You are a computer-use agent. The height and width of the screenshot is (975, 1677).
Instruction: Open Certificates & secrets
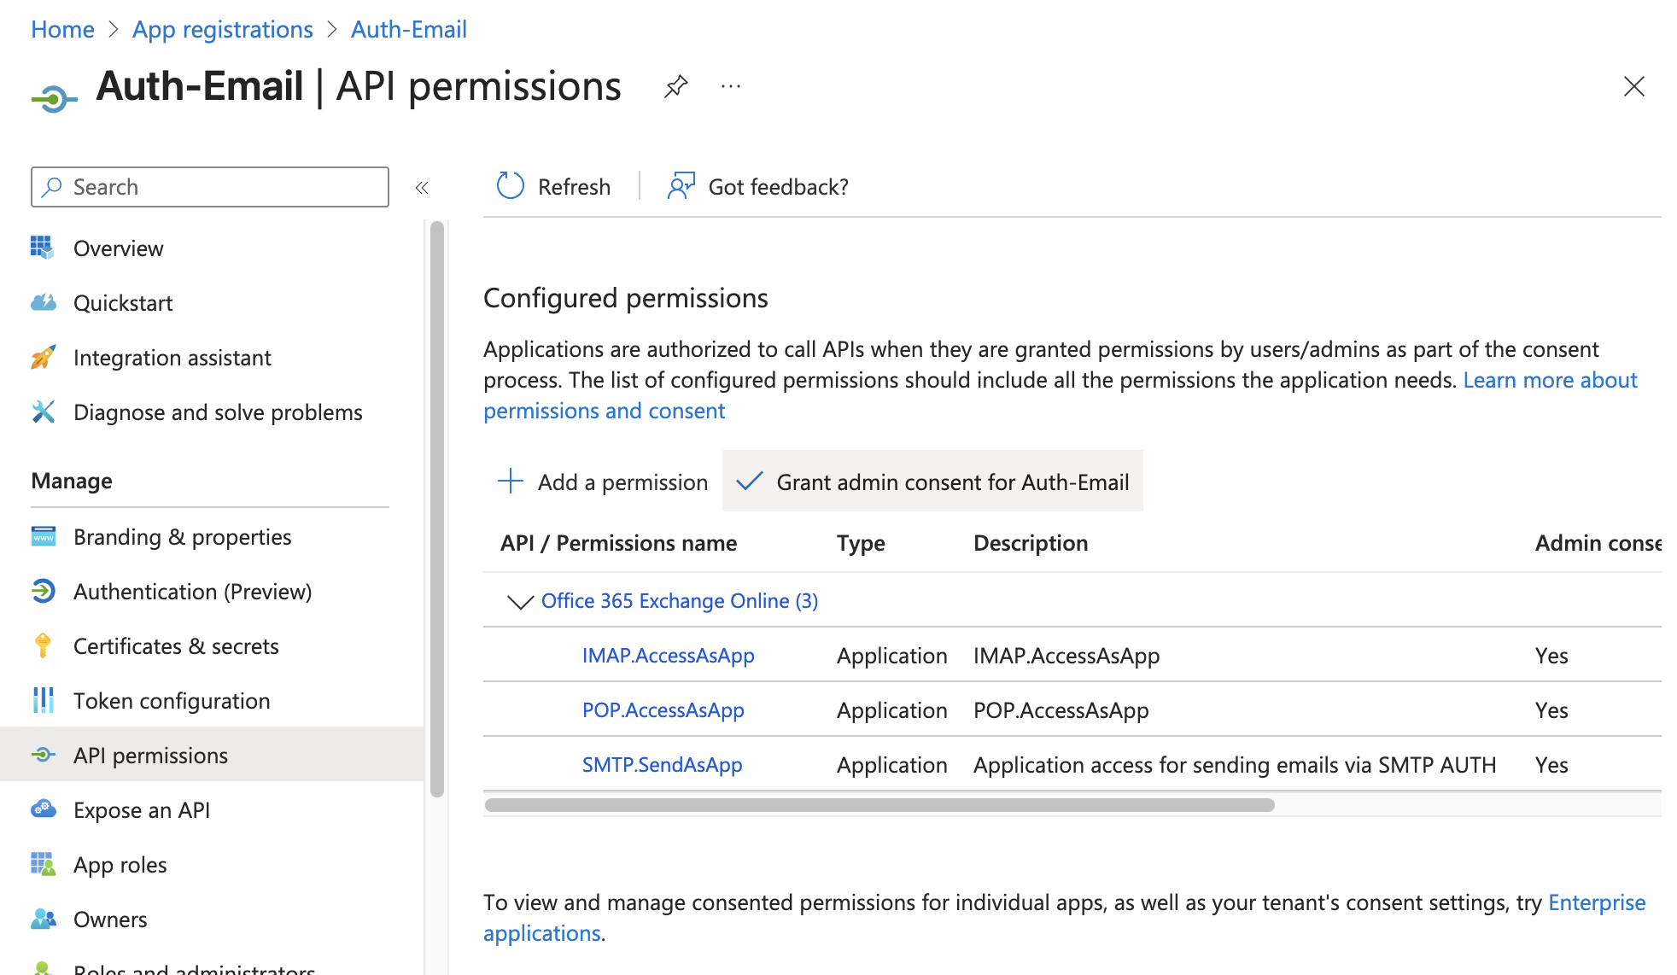pyautogui.click(x=176, y=645)
